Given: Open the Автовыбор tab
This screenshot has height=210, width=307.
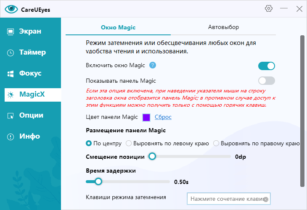Looking at the screenshot, I should [223, 27].
